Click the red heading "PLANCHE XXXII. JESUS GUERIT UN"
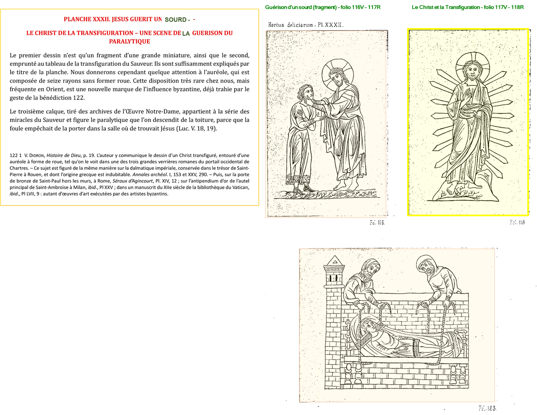 [113, 19]
